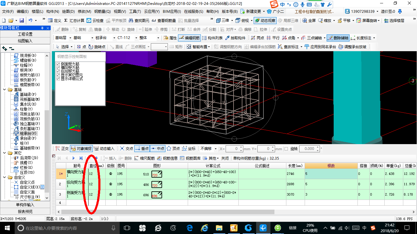Screen dimensions: 417x234
Task: Open the 工具(T) menu
Action: click(x=135, y=12)
